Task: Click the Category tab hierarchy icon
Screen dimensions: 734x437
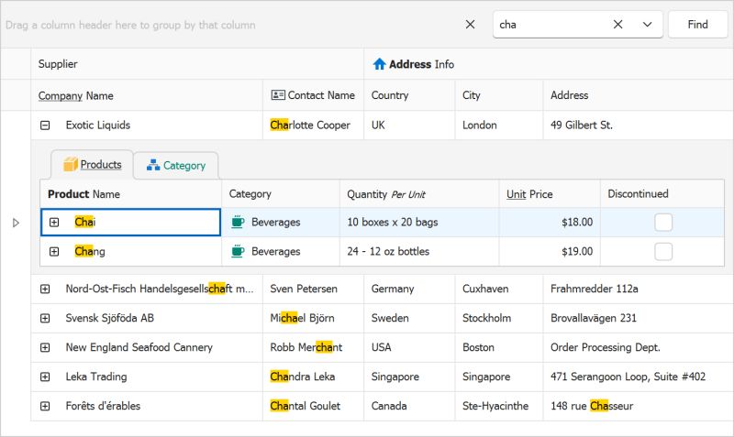Action: 153,166
